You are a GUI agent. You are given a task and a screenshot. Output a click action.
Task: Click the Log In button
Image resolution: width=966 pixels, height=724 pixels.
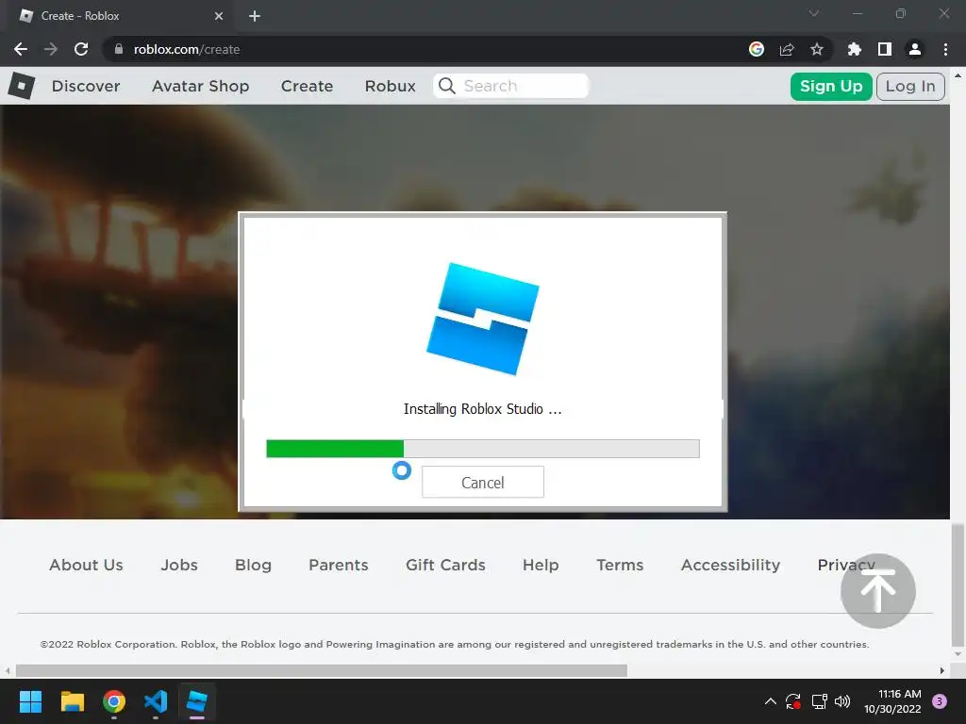pos(910,86)
